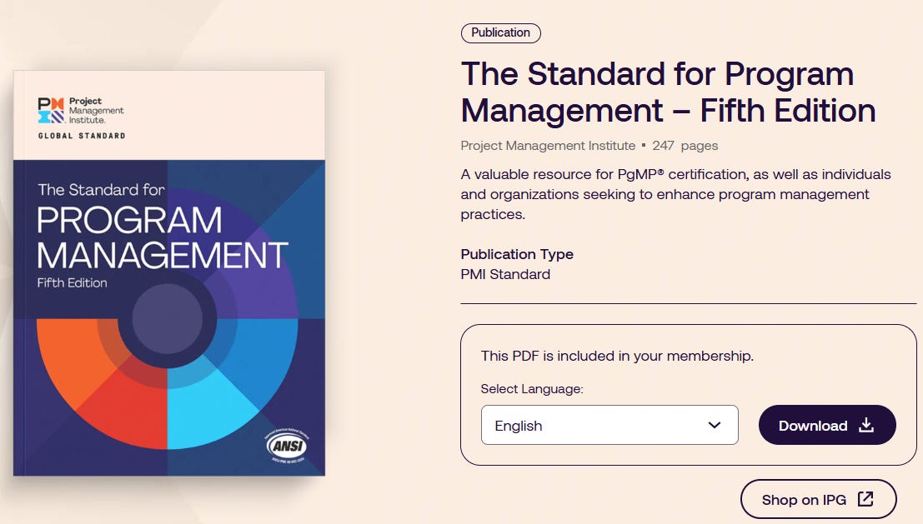Click the 'PMI Standard' publication type value
Viewport: 923px width, 524px height.
(505, 274)
